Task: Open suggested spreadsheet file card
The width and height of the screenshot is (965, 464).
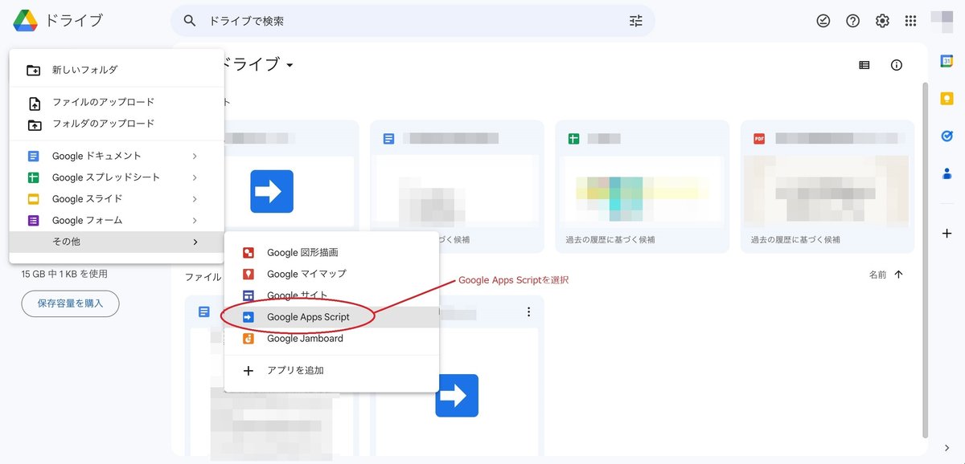Action: [643, 186]
